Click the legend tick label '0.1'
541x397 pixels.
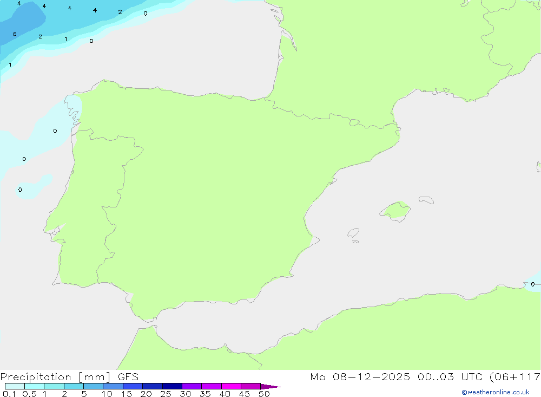pos(9,394)
